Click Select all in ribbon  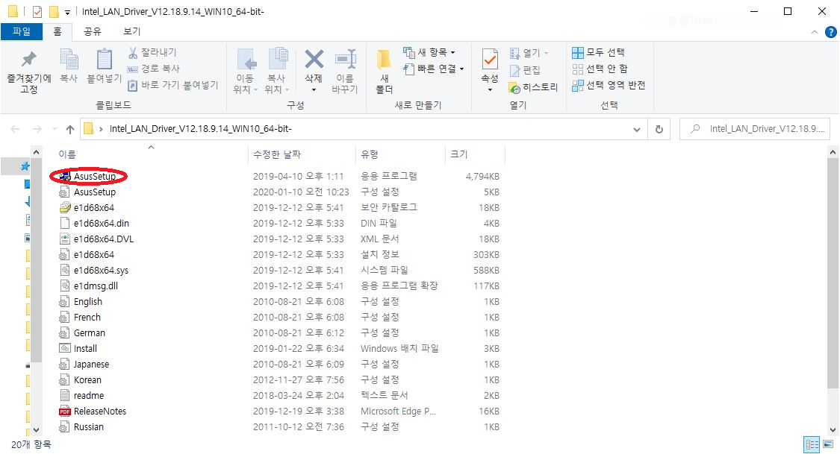[x=598, y=52]
